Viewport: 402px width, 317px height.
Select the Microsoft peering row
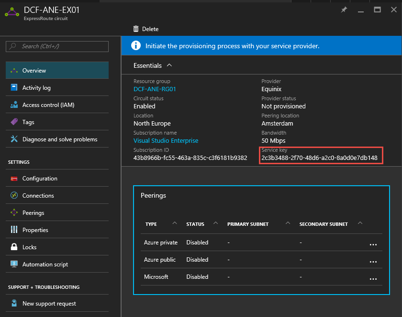(x=156, y=277)
